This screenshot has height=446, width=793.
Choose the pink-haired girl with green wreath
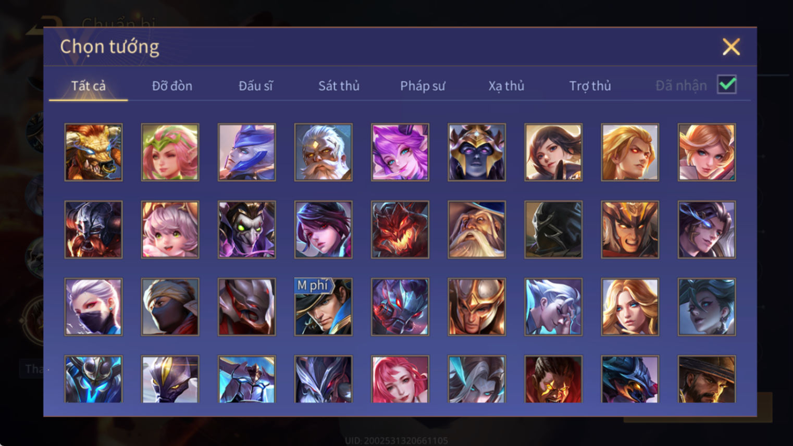click(170, 152)
